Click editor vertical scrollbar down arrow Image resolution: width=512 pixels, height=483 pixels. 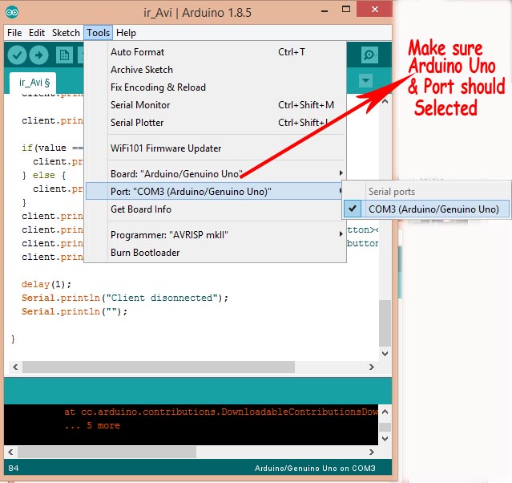point(385,354)
